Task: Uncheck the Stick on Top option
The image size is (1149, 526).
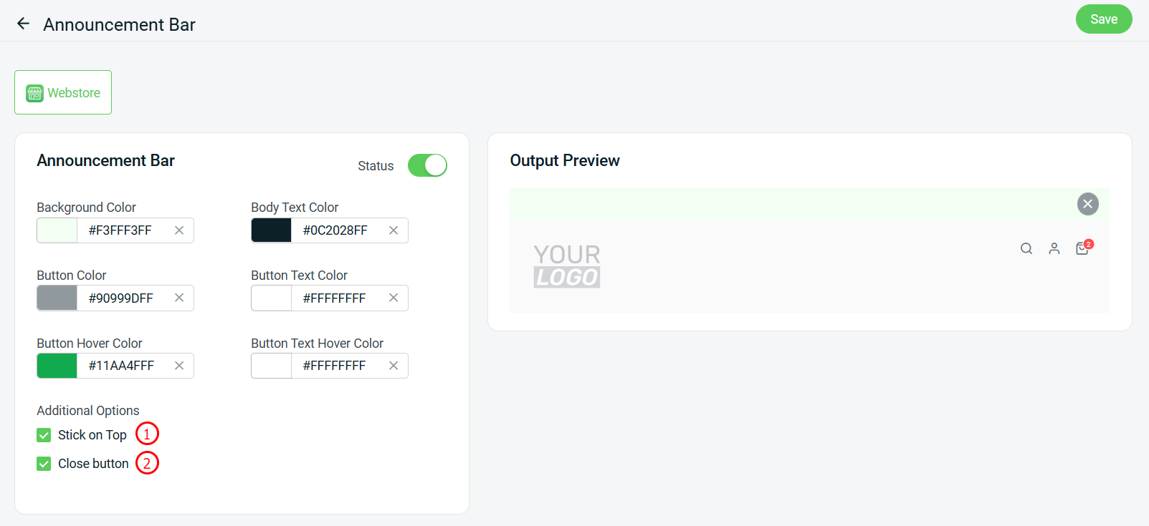Action: coord(44,434)
